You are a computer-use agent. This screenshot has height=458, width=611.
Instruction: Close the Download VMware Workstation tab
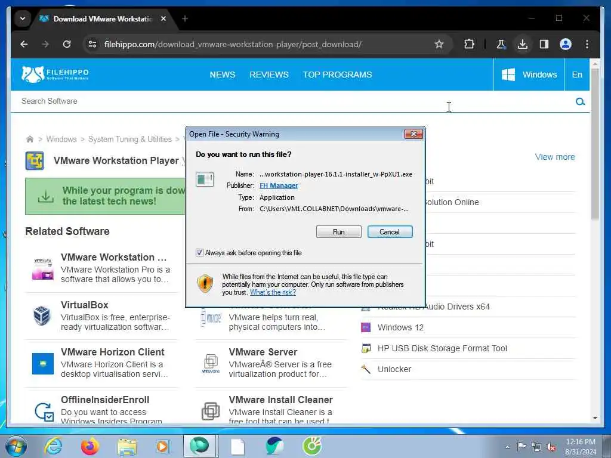click(x=163, y=18)
